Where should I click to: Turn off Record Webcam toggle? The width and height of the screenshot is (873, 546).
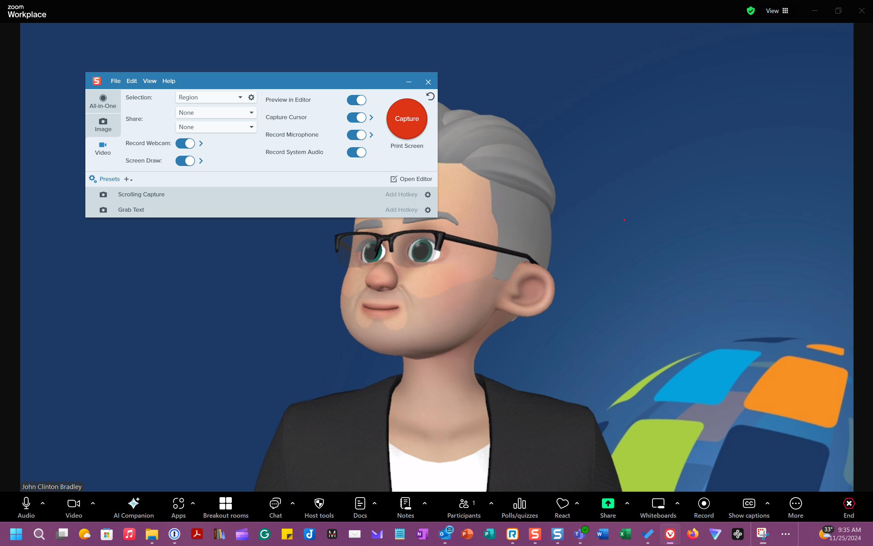185,143
